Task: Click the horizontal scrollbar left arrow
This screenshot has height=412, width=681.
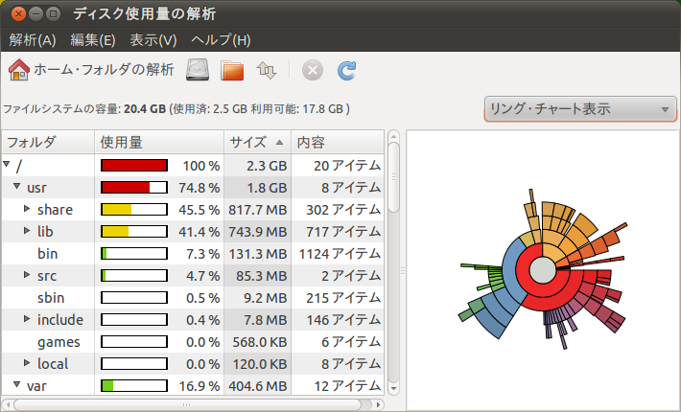Action: [8, 404]
